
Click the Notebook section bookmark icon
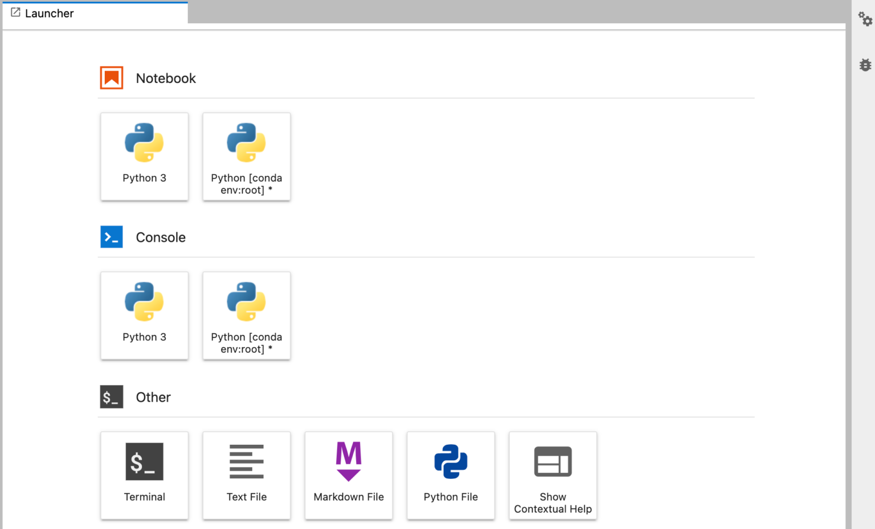(112, 77)
